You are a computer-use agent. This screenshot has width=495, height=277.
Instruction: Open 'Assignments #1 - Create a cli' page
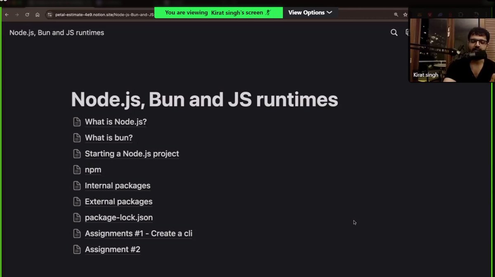click(139, 234)
